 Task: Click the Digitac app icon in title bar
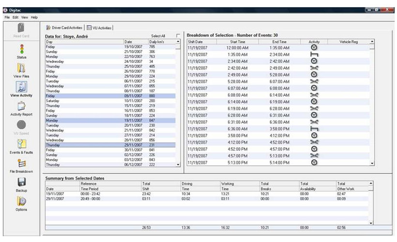click(6, 10)
